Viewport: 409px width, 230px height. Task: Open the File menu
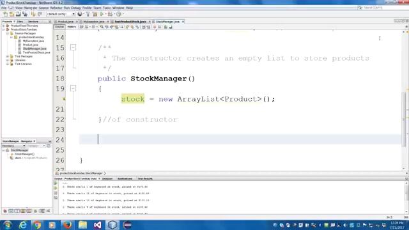point(4,8)
